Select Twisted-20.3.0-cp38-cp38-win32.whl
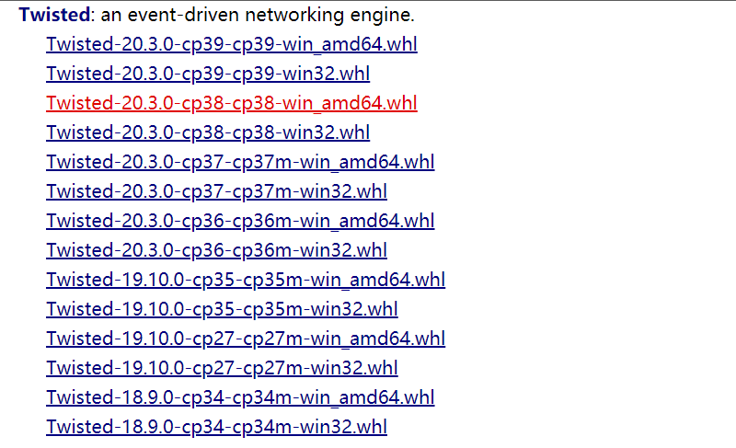This screenshot has height=448, width=736. coord(208,132)
